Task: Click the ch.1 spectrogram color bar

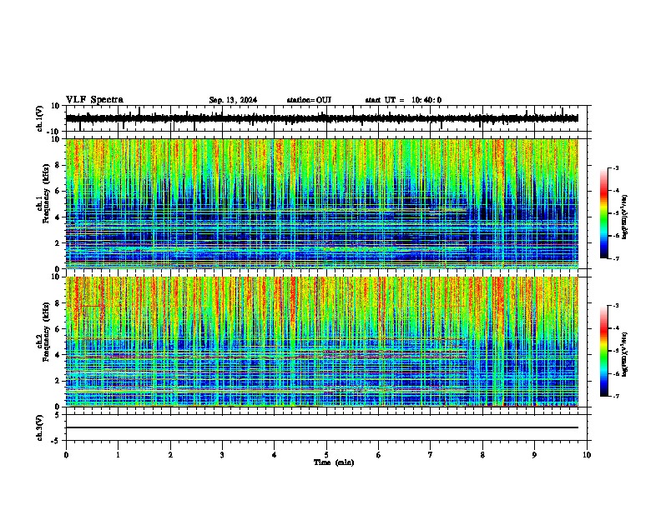Action: click(604, 213)
